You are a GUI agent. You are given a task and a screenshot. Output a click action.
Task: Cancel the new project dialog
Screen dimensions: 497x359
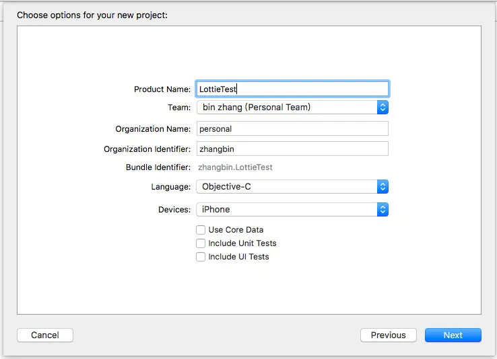(45, 335)
